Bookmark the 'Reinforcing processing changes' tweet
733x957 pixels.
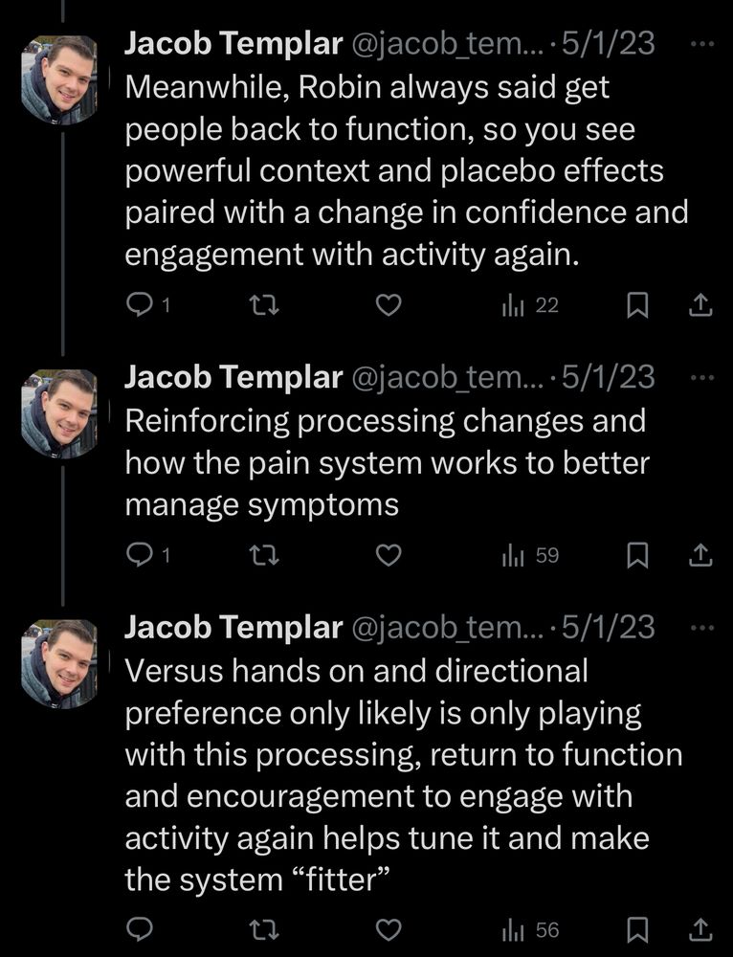pyautogui.click(x=637, y=555)
